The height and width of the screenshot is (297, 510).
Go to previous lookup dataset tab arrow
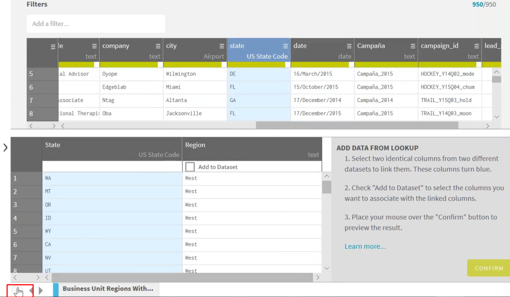pyautogui.click(x=31, y=290)
